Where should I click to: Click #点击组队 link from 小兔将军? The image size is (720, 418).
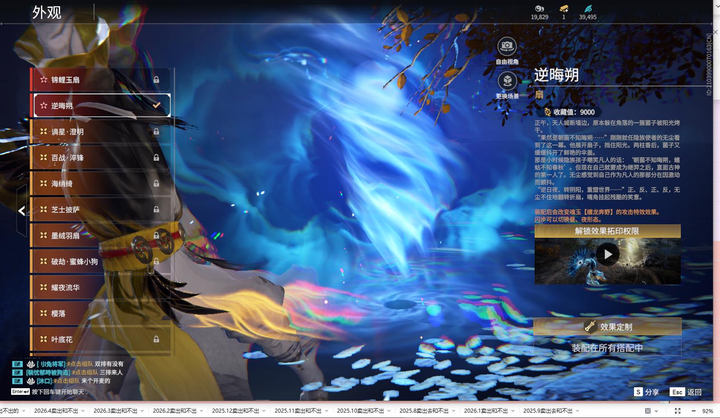pyautogui.click(x=80, y=364)
